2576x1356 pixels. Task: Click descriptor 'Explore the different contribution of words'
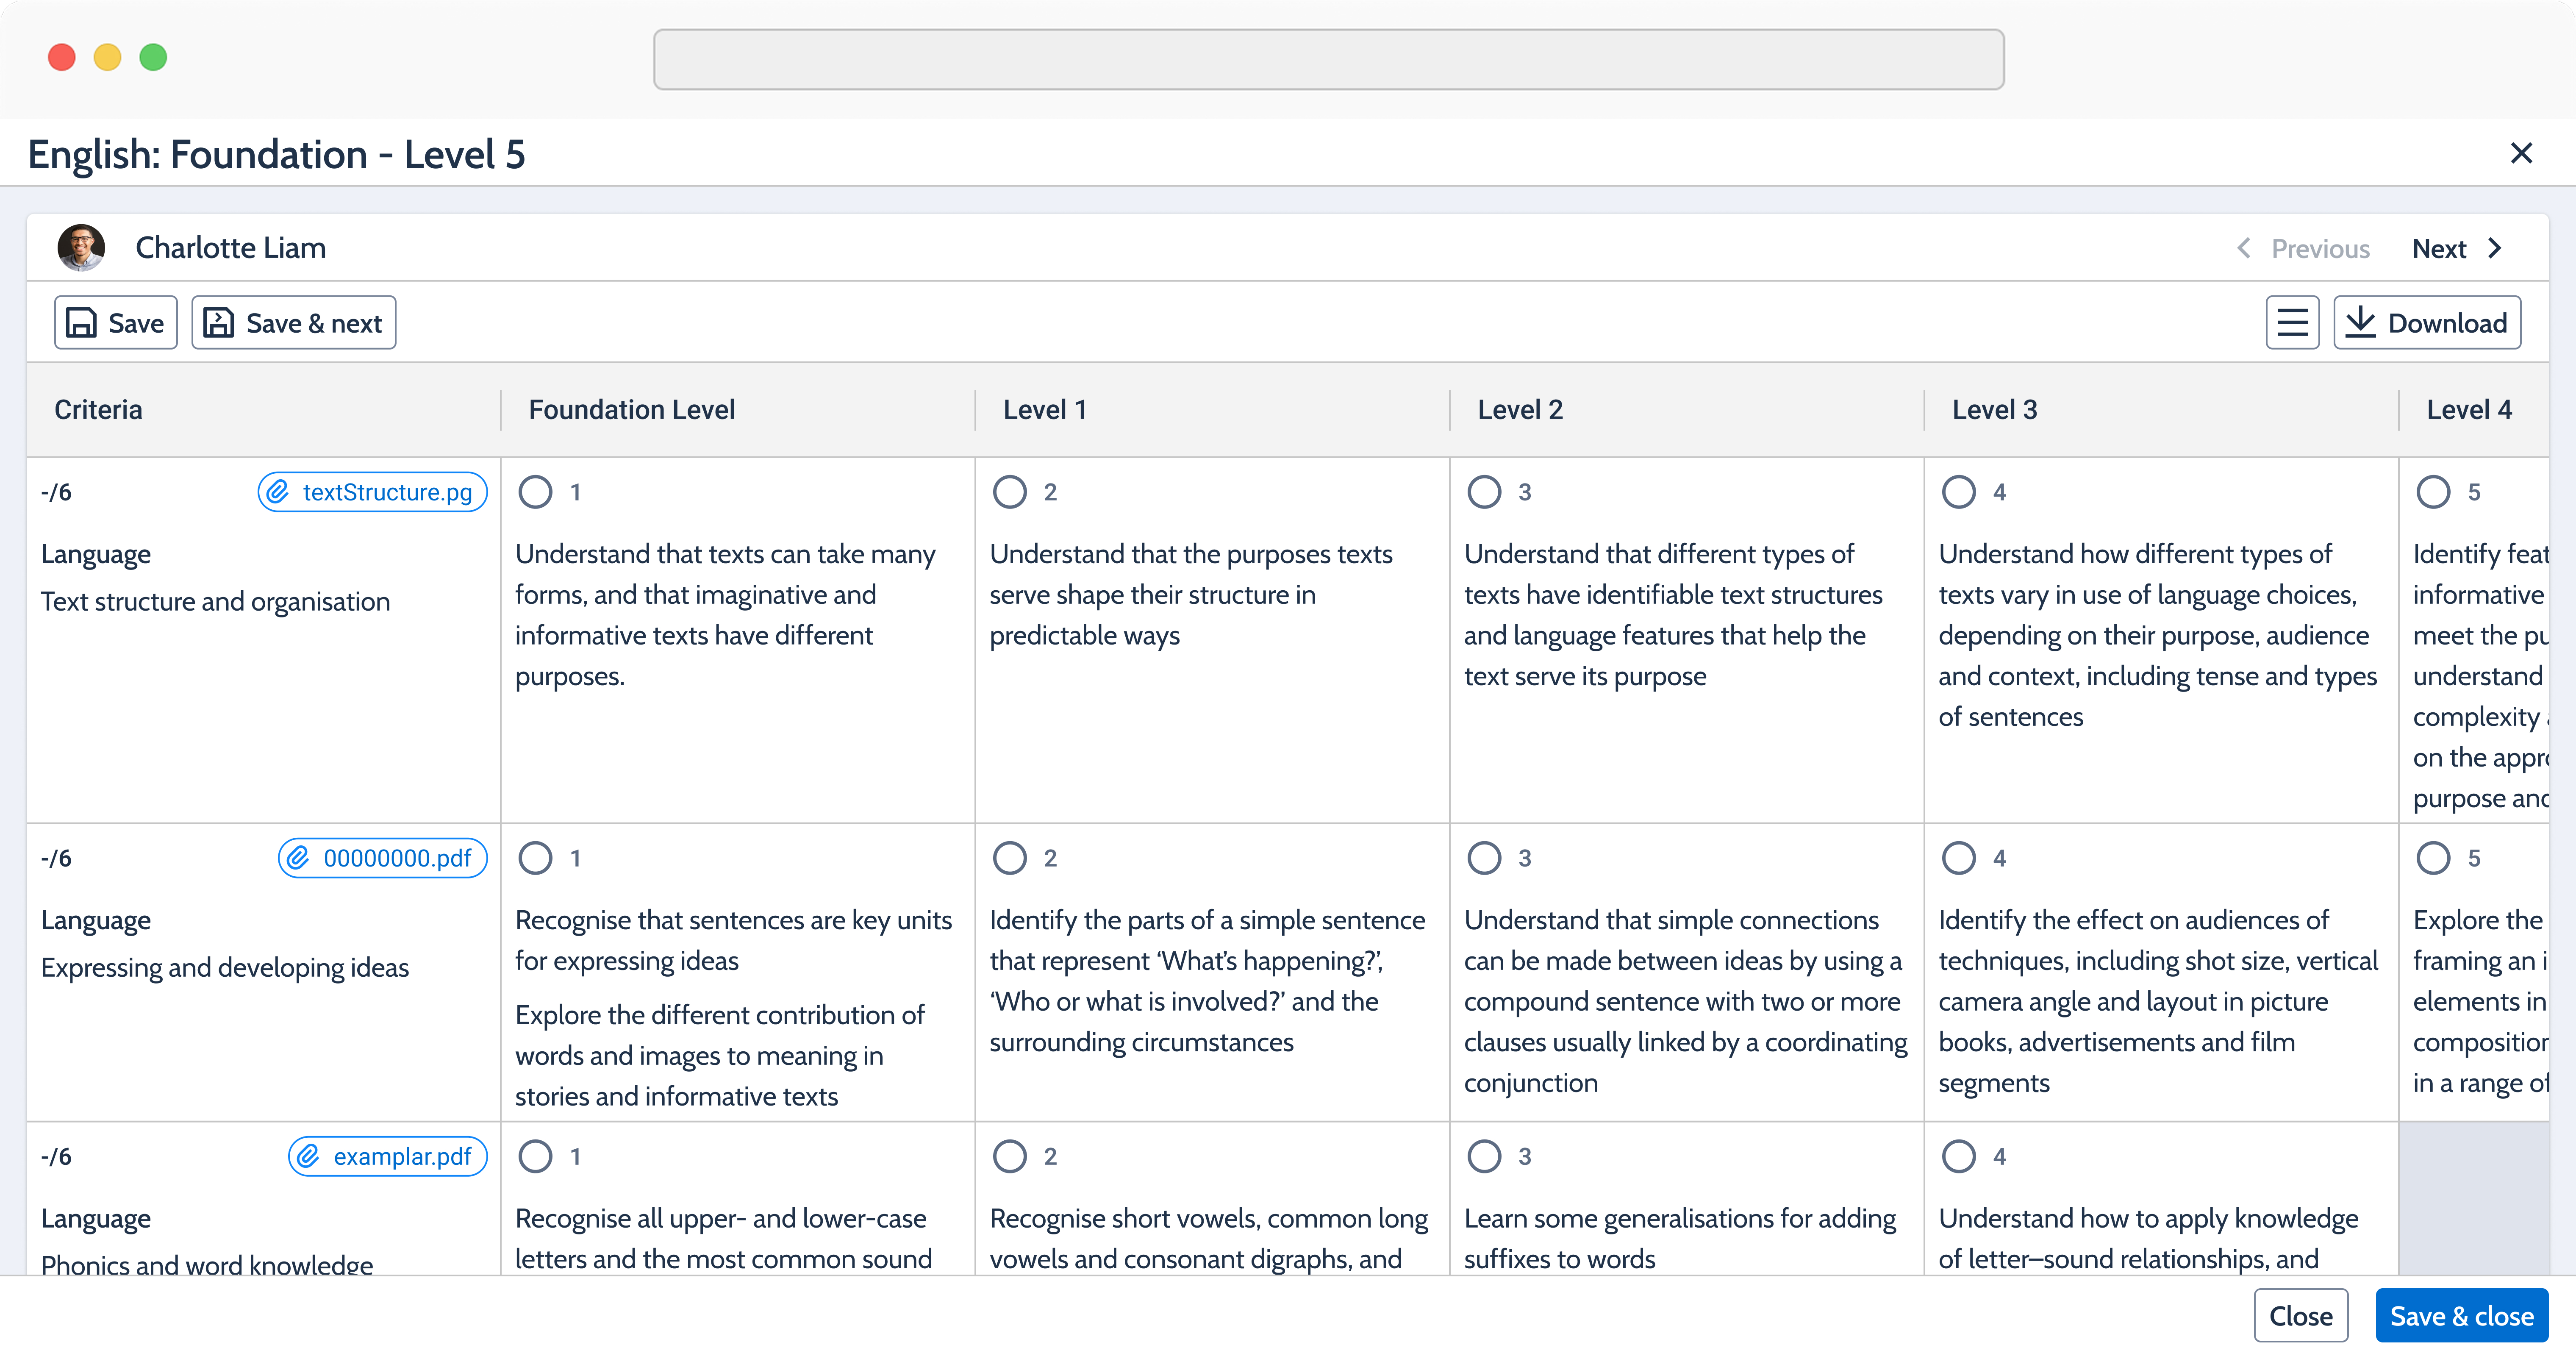[x=720, y=1055]
